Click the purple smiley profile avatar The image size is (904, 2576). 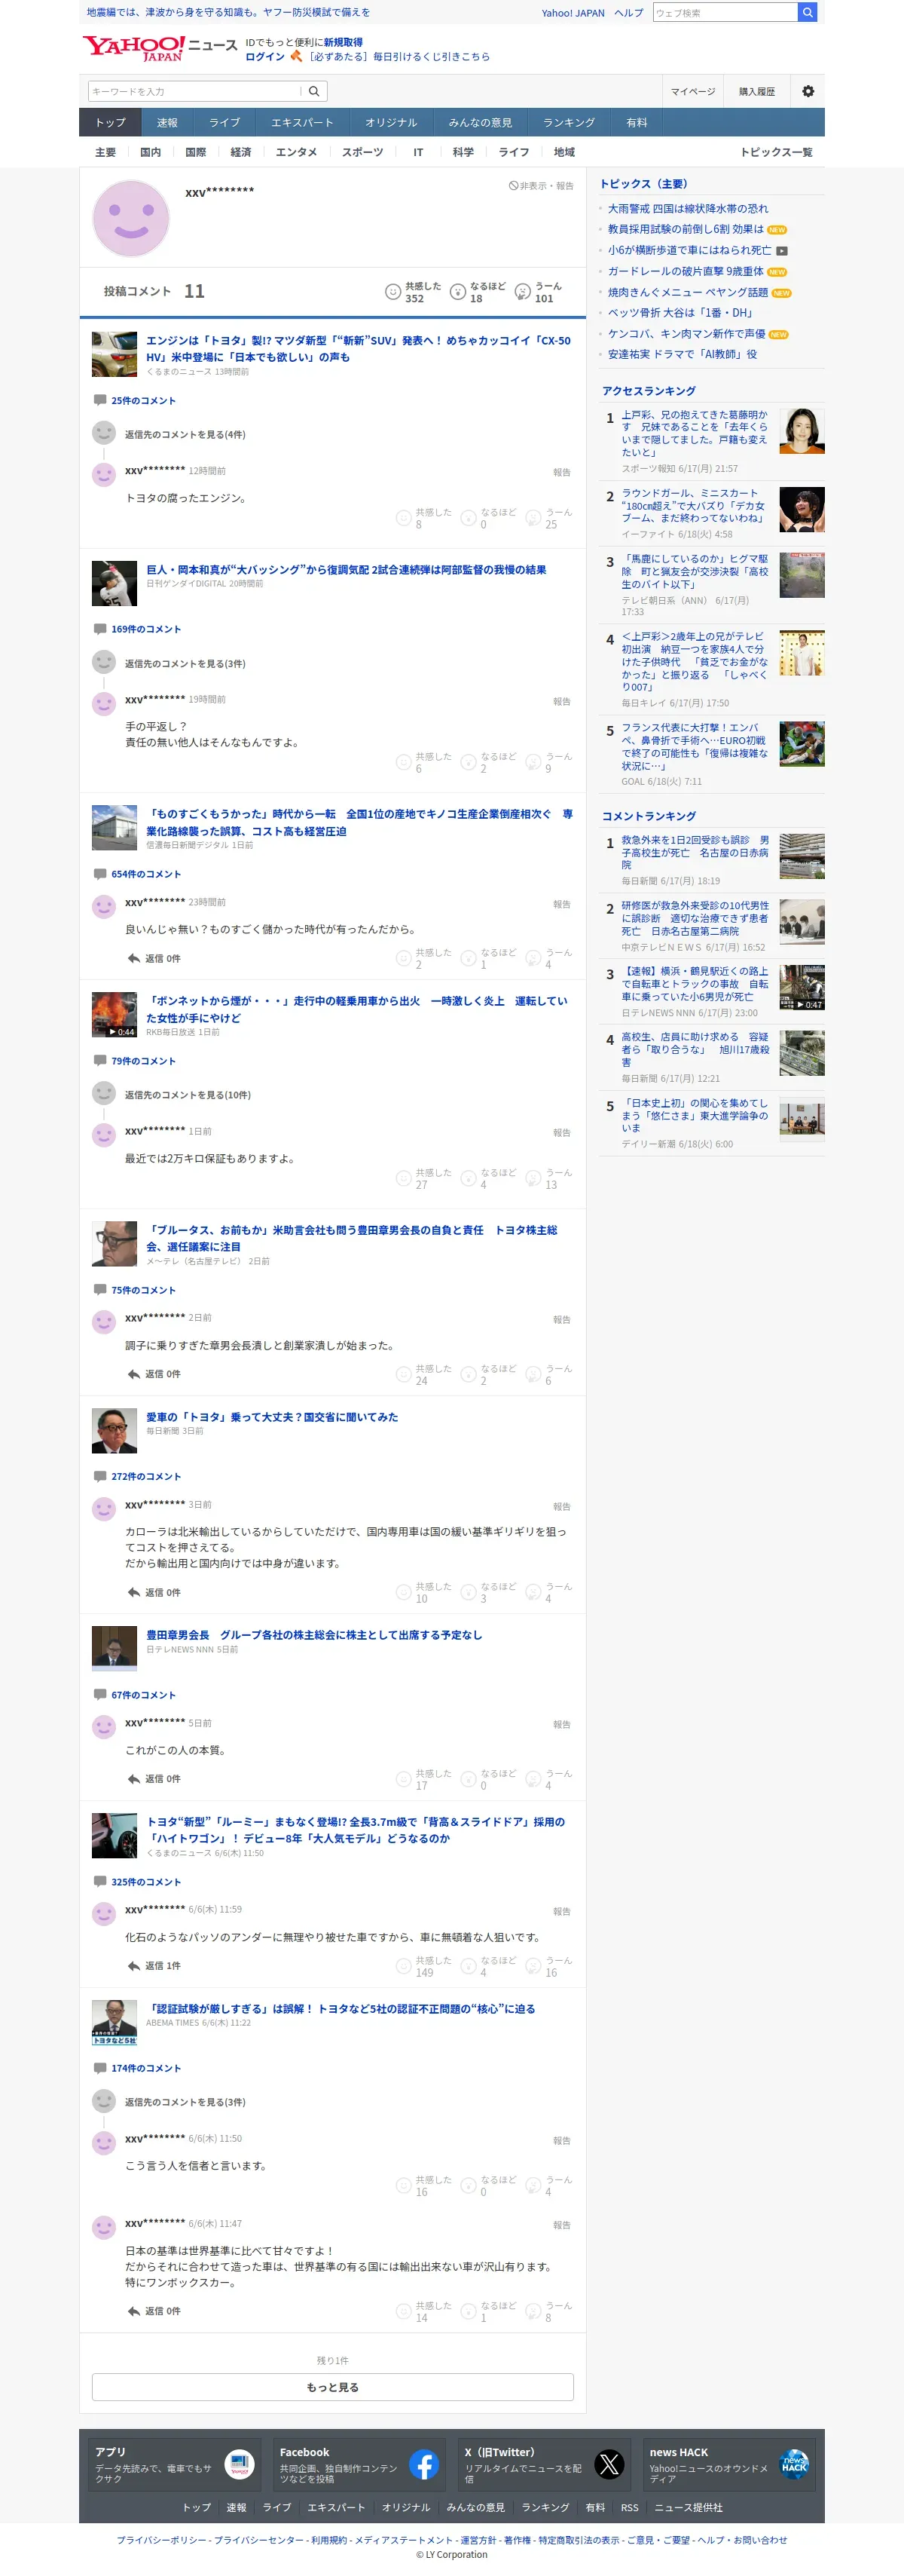tap(131, 218)
